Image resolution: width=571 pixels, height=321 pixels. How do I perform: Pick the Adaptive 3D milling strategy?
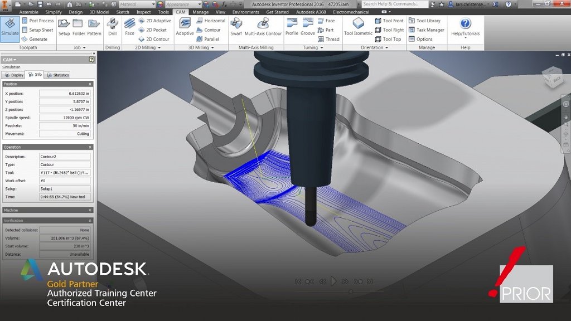(185, 27)
